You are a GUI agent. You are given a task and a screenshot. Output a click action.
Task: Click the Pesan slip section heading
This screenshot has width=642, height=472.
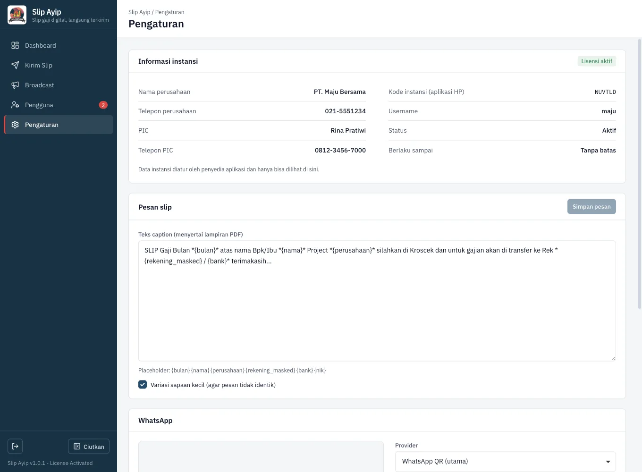(155, 207)
